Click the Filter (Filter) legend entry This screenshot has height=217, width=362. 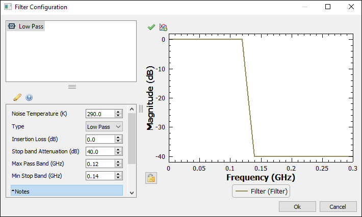(261, 191)
